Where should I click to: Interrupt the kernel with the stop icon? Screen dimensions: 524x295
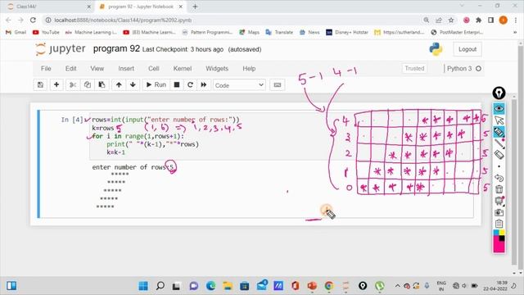pyautogui.click(x=177, y=85)
